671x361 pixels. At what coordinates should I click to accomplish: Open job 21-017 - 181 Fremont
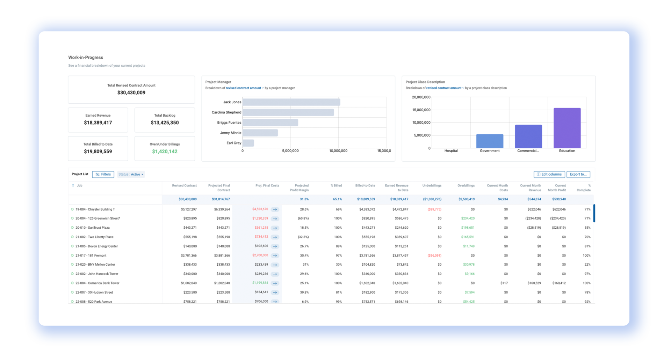pos(91,256)
